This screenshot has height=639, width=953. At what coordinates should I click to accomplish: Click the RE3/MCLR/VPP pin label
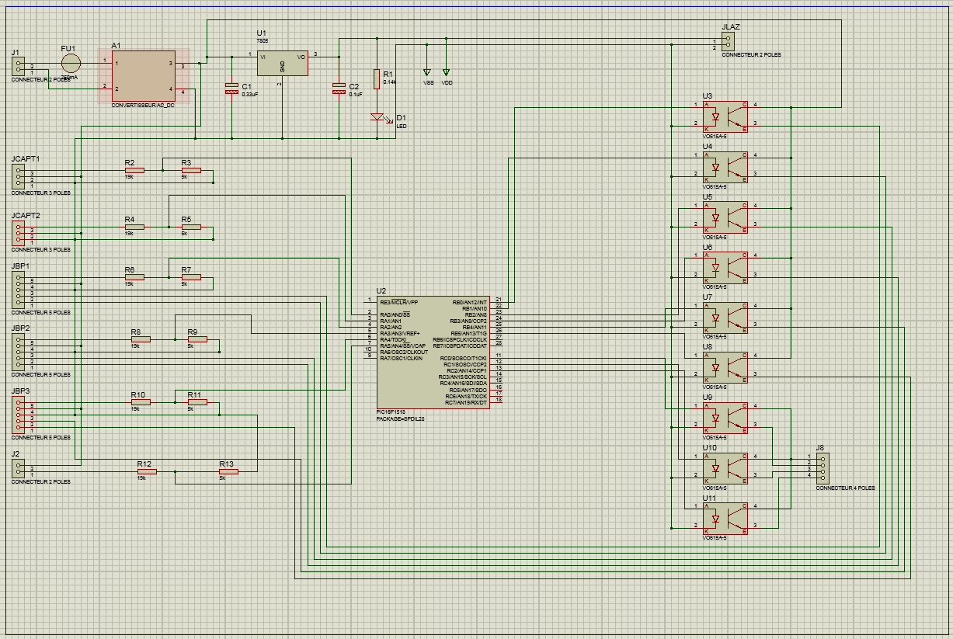tap(398, 302)
